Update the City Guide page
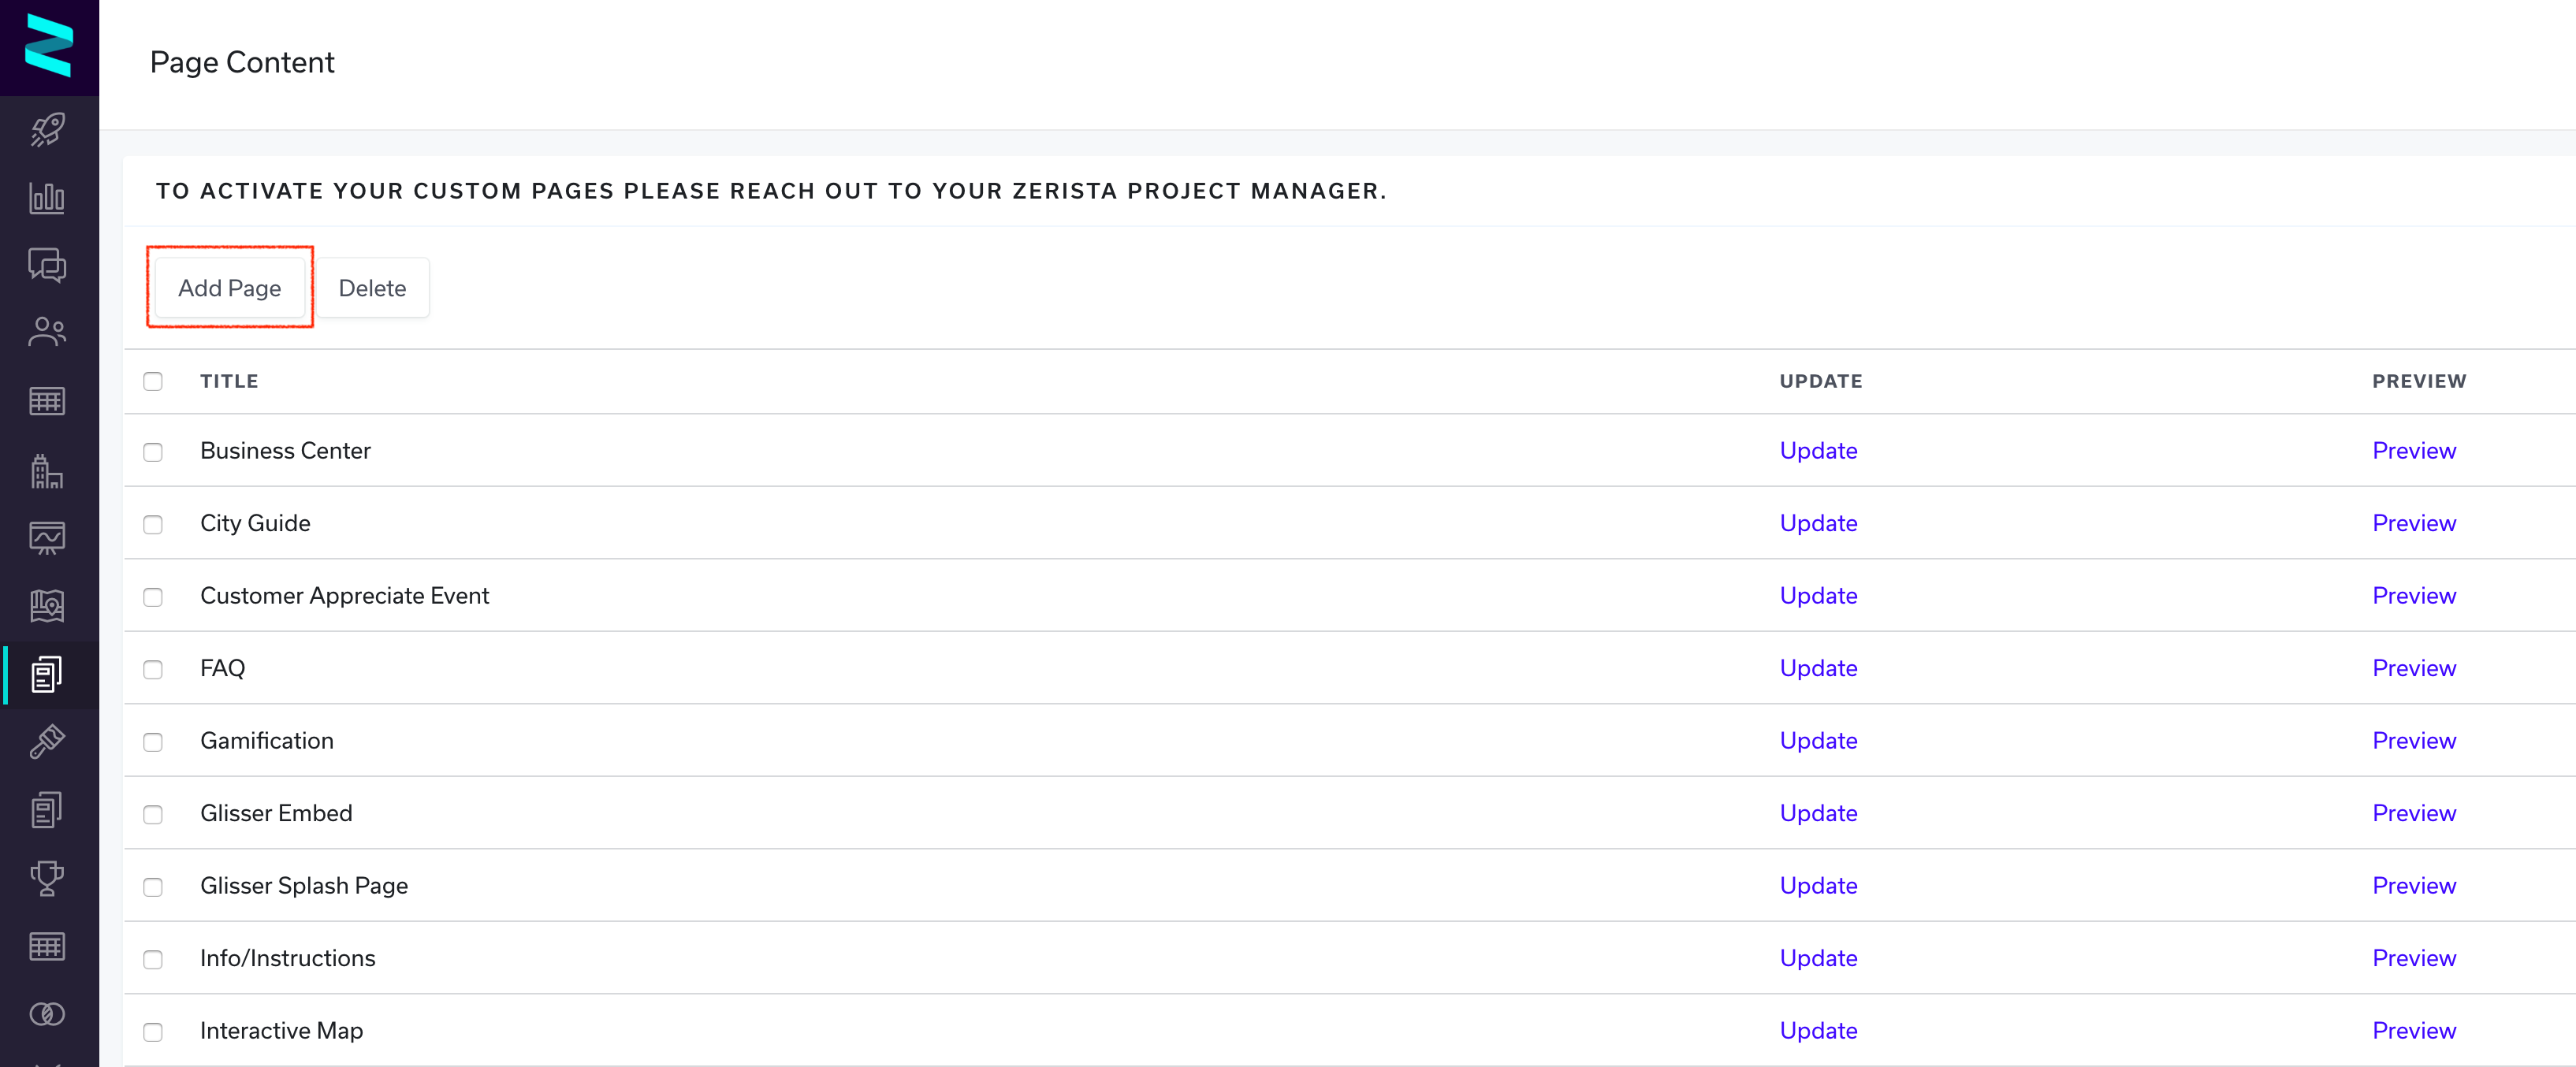The image size is (2576, 1067). coord(1818,523)
